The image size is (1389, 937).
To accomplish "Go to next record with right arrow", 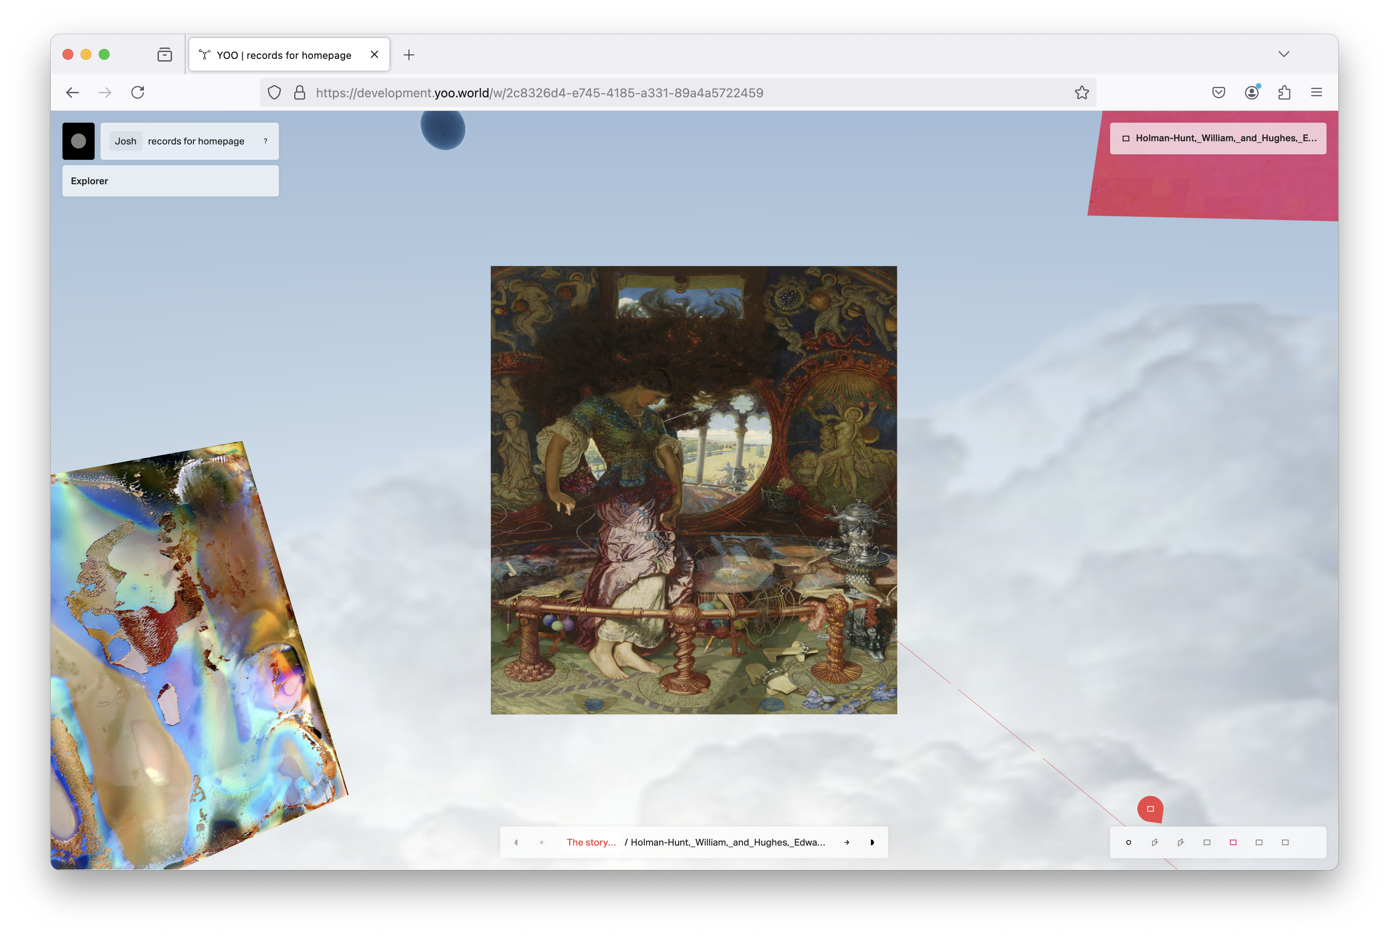I will (847, 842).
